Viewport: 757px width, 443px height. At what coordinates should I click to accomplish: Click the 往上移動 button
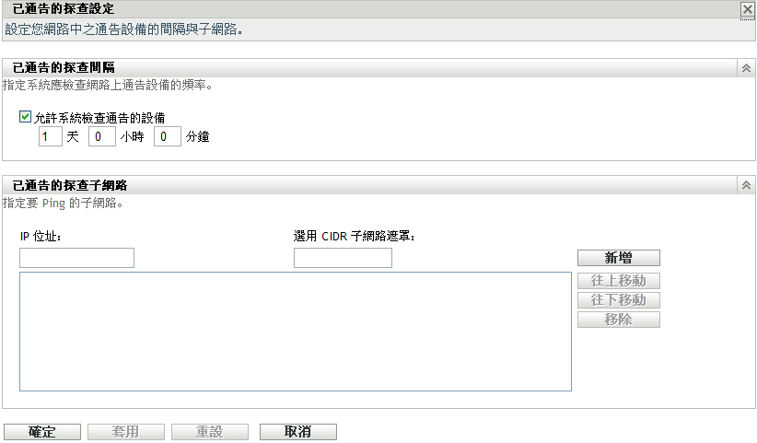619,281
